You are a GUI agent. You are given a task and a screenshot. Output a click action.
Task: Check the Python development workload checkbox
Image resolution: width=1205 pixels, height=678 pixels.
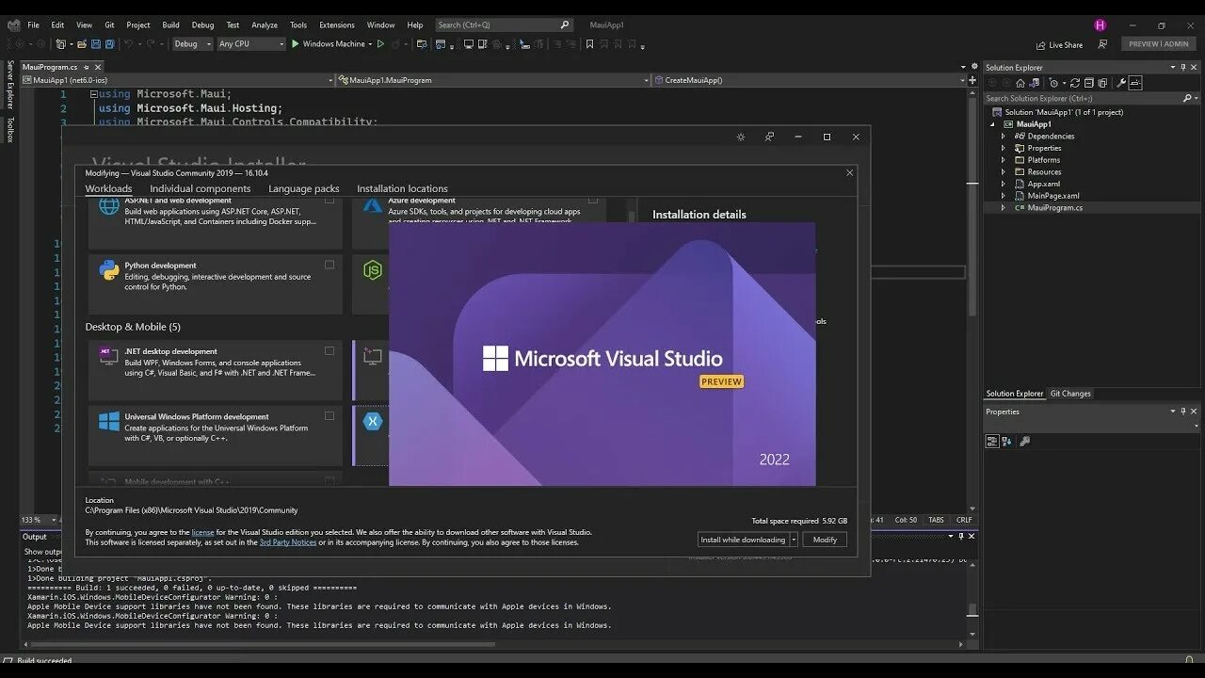[329, 265]
